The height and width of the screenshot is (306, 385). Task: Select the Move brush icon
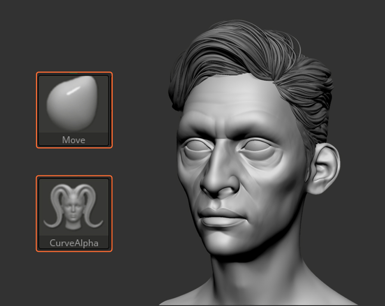[x=74, y=110]
